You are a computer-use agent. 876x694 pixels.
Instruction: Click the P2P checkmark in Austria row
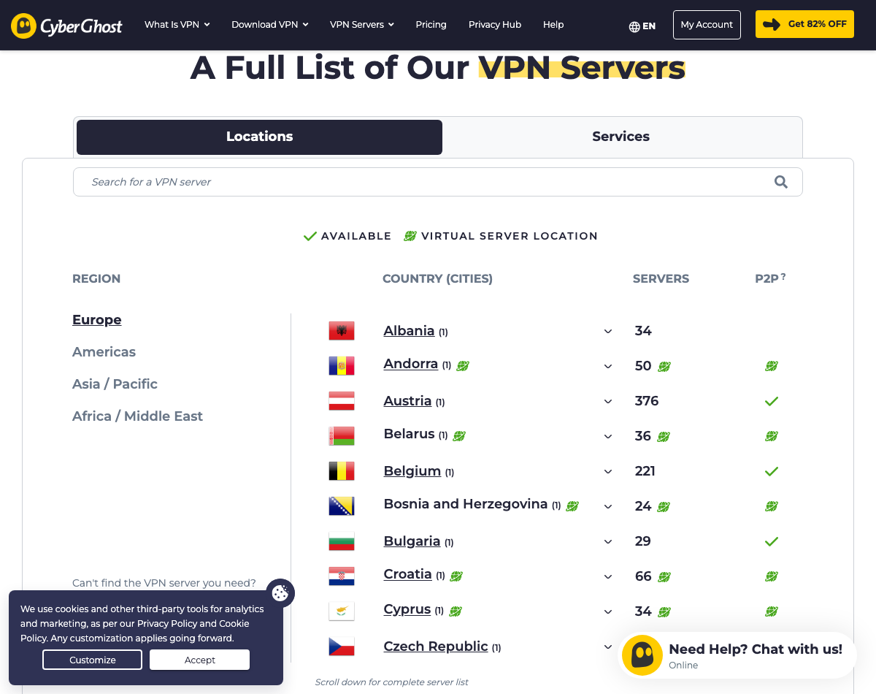pyautogui.click(x=771, y=401)
